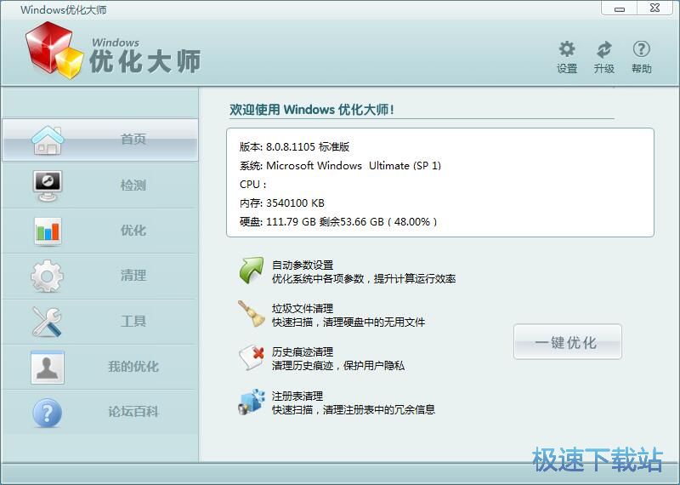Click the red X document 历史痕迹清理 icon

point(251,357)
